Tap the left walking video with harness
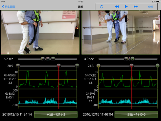 pos(40,32)
